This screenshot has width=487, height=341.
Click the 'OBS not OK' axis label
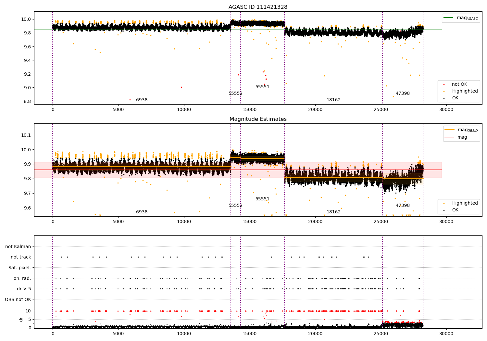click(18, 299)
